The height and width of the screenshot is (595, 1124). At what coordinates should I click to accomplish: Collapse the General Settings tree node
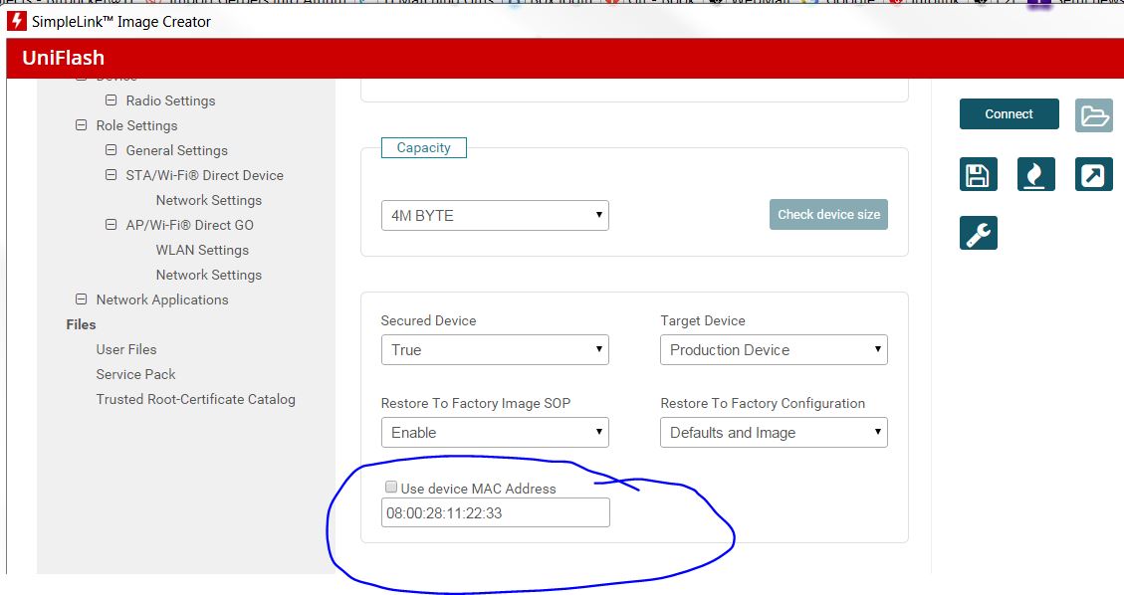(112, 149)
